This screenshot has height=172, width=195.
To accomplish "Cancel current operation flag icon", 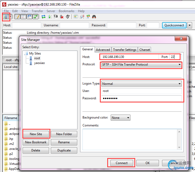I will coord(56,17).
